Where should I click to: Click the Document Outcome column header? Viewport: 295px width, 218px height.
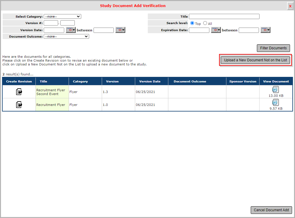coord(197,81)
